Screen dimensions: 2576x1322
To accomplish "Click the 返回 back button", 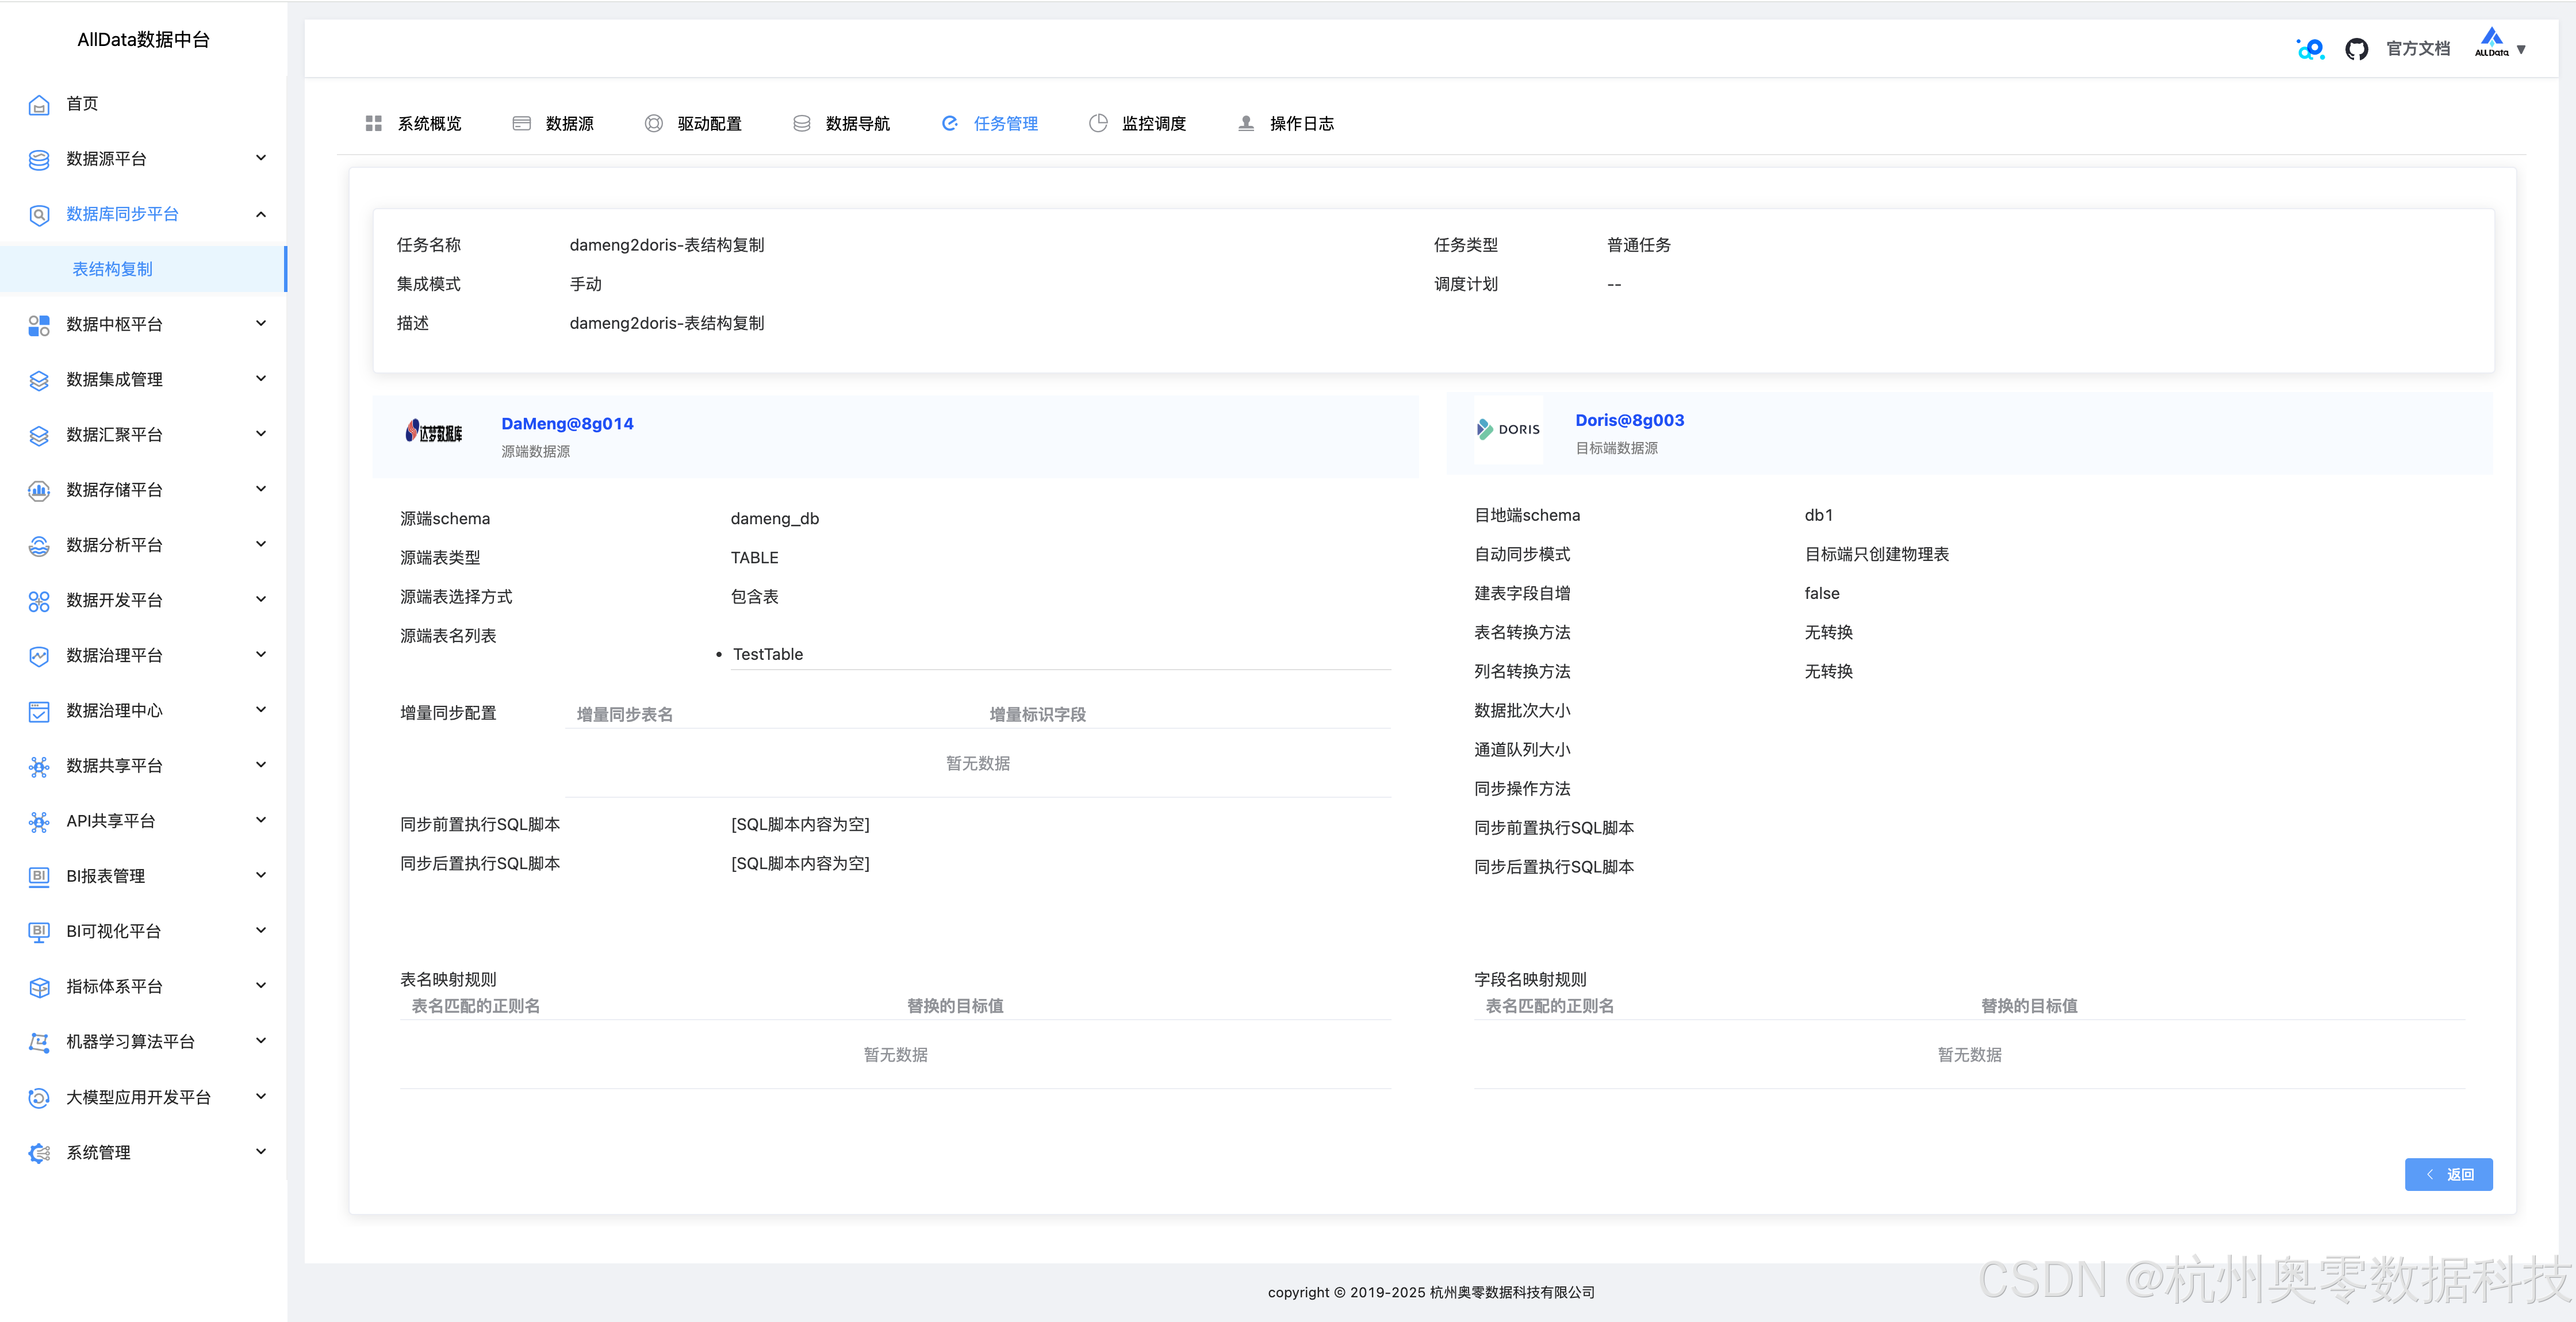I will 2448,1174.
